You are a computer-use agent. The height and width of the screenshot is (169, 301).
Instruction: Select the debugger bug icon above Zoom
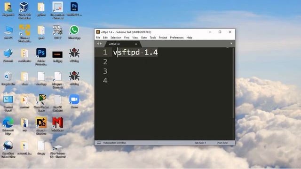coord(74,78)
